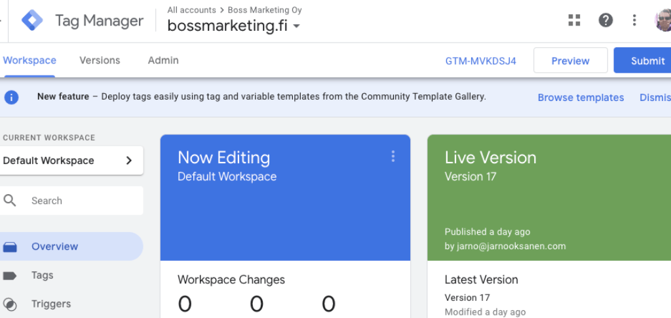Click the Boss Marketing Oy breadcrumb
This screenshot has height=318, width=671.
265,10
